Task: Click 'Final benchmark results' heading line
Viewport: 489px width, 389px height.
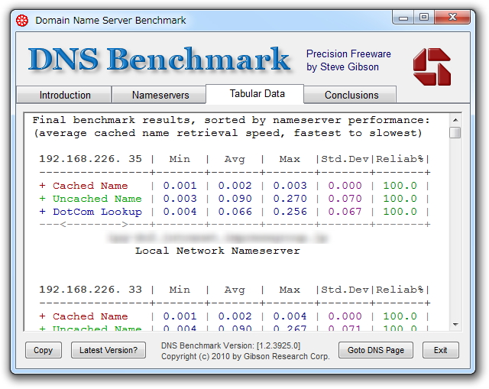Action: (231, 120)
